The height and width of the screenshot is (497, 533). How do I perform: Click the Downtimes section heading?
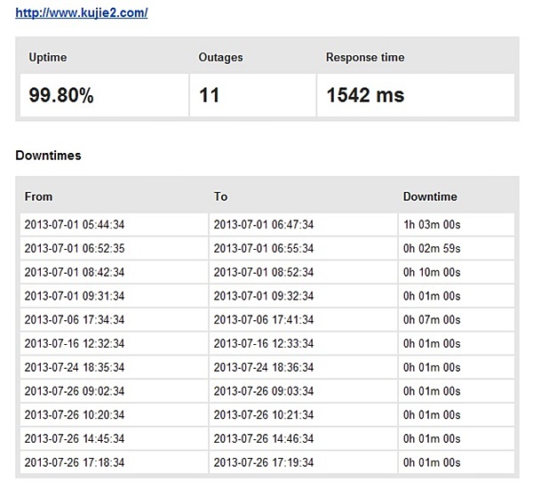click(x=49, y=156)
